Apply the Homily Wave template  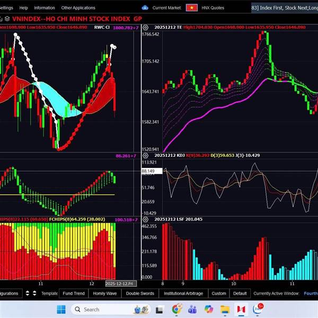(105, 293)
